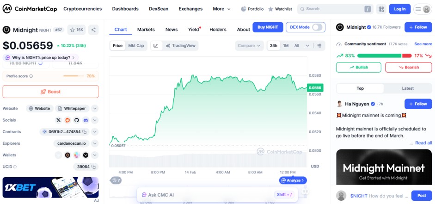Click the Log In button
435x204 pixels.
coord(400,9)
